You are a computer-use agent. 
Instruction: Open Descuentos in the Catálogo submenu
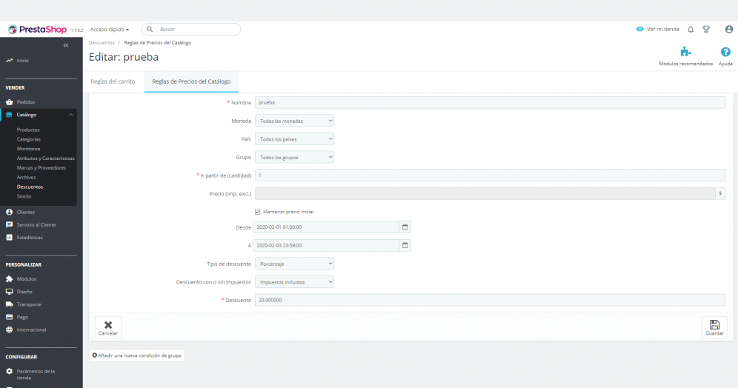(30, 187)
